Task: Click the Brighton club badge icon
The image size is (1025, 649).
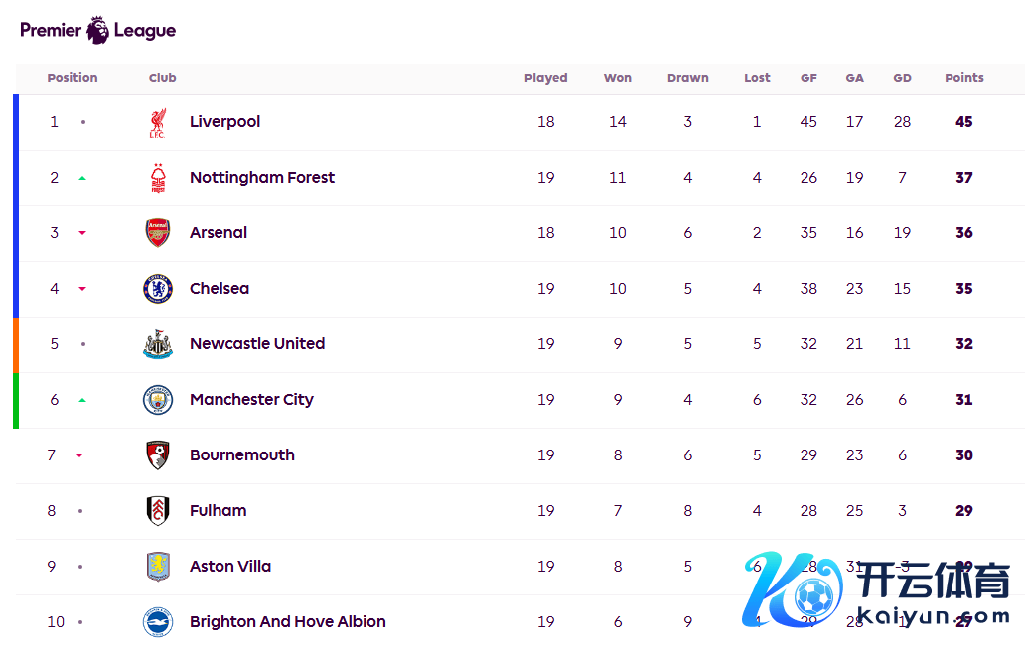Action: pos(157,622)
